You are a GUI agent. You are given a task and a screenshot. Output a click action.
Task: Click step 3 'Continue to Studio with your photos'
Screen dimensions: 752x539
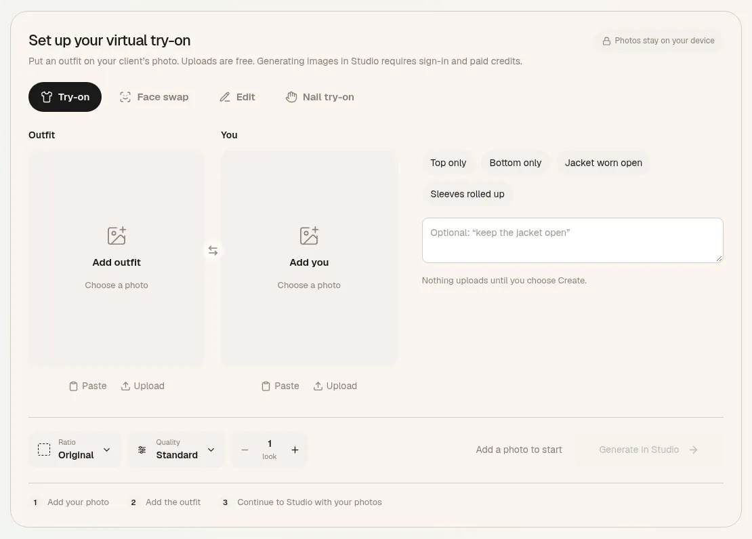[x=310, y=502]
